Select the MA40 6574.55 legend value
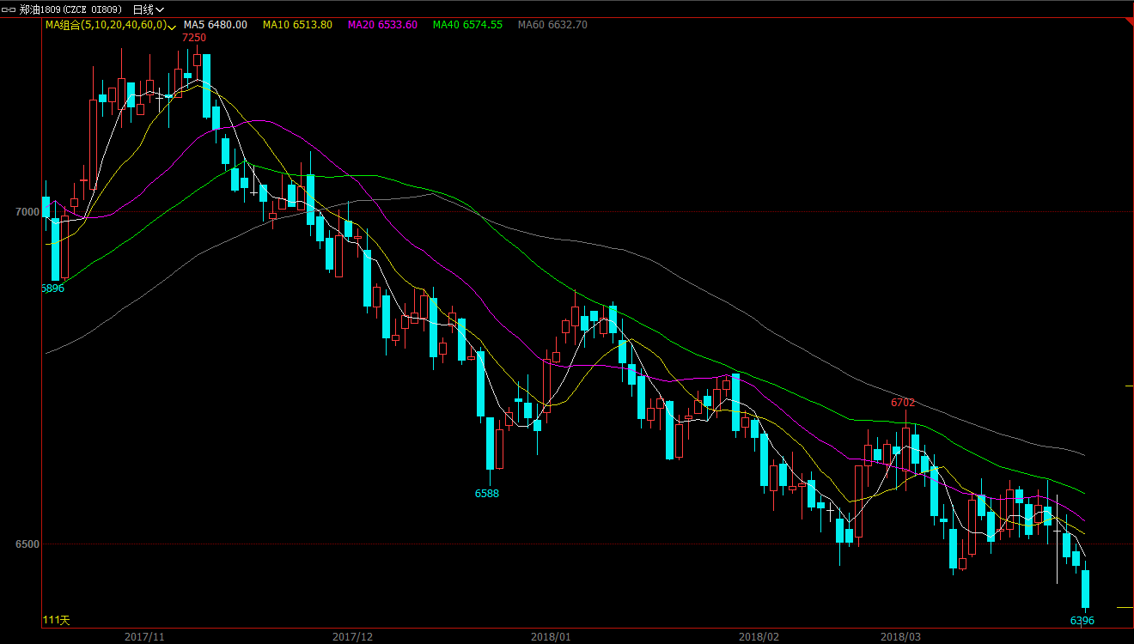 467,25
